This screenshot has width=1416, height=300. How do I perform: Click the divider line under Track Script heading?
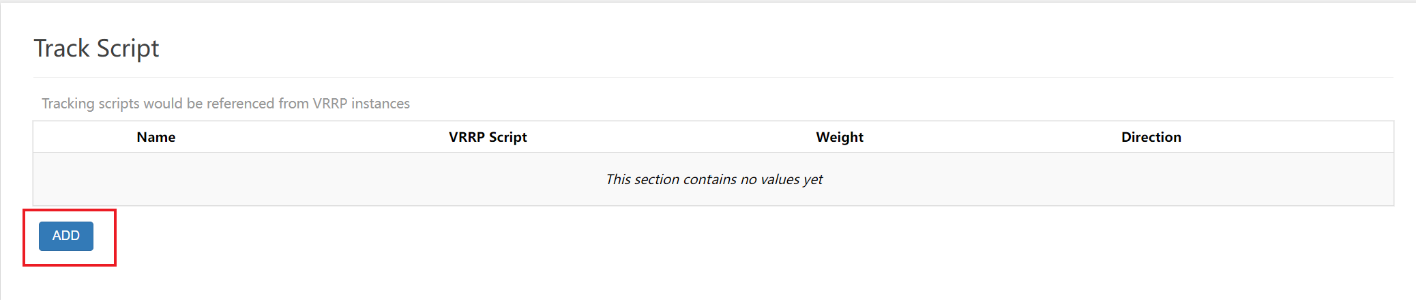713,77
